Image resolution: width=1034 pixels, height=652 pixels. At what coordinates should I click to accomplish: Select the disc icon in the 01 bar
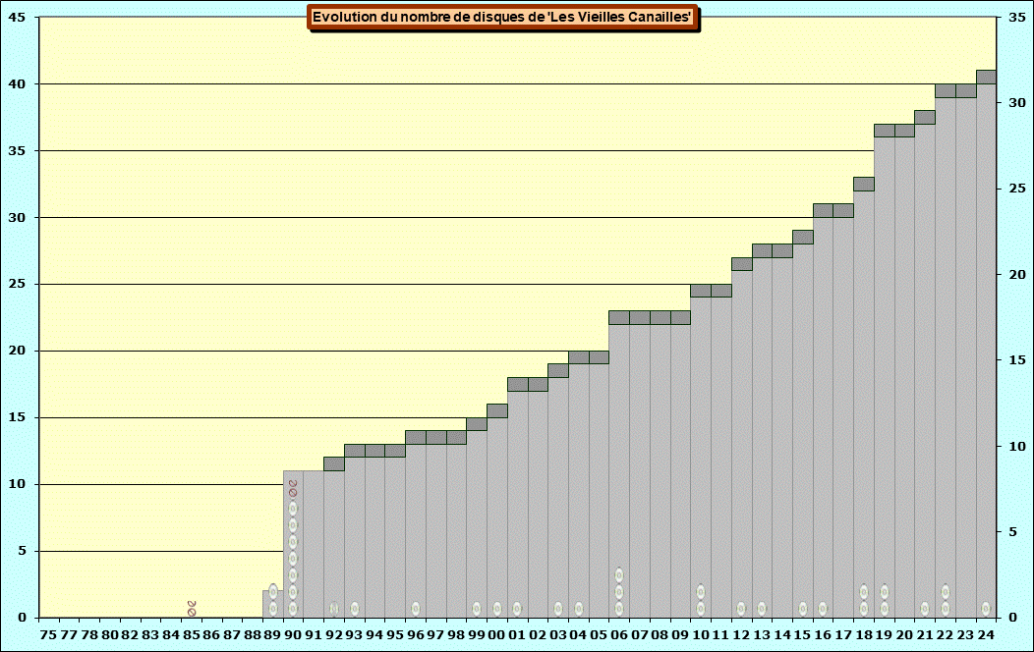point(518,609)
